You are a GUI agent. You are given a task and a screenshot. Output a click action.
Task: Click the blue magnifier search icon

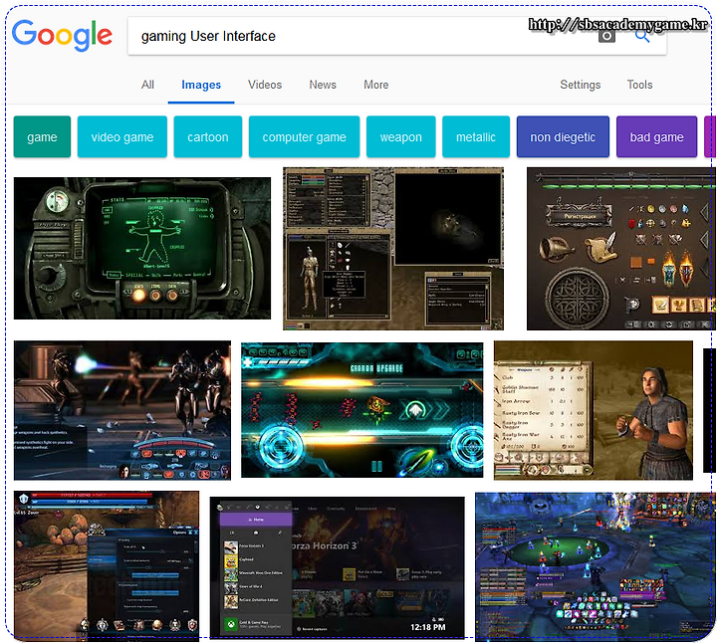click(x=642, y=36)
